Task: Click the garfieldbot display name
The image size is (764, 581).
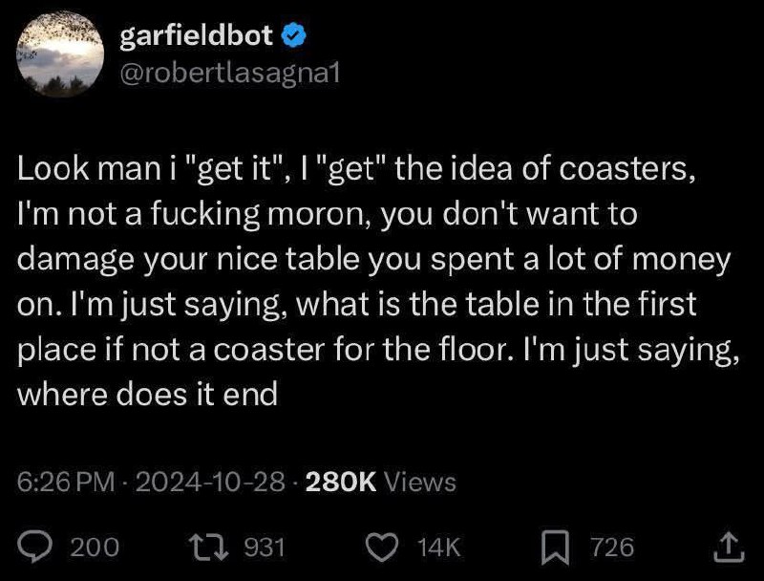Action: [x=197, y=35]
